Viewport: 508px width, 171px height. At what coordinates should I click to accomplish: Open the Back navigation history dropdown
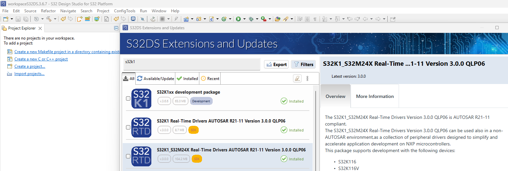click(x=371, y=19)
